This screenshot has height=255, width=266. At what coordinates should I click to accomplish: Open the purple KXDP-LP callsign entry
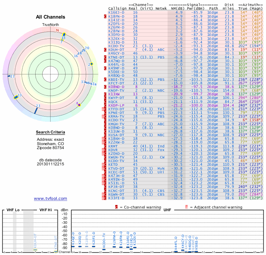[116, 105]
